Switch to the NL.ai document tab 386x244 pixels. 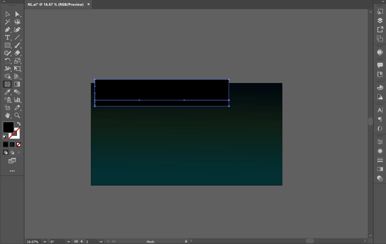point(55,4)
